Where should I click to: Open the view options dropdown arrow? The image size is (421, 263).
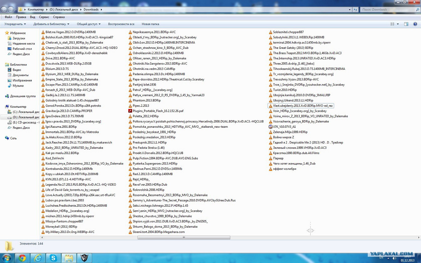point(398,24)
